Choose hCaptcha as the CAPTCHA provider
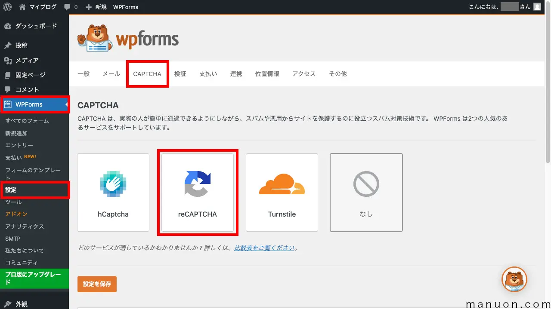Screen dimensions: 551x309 pos(113,192)
